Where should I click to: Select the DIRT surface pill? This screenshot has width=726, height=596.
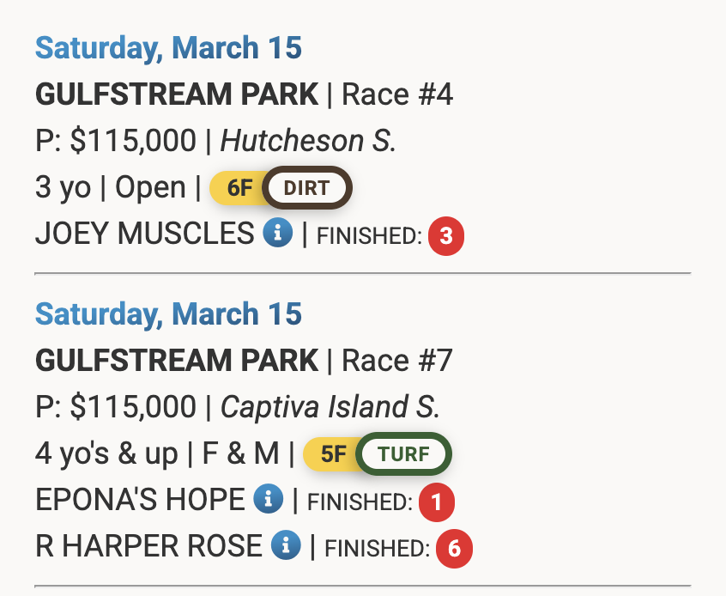(306, 189)
